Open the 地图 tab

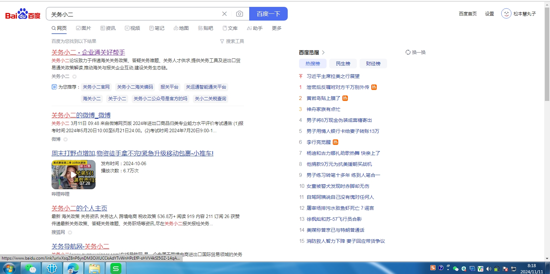coord(181,28)
